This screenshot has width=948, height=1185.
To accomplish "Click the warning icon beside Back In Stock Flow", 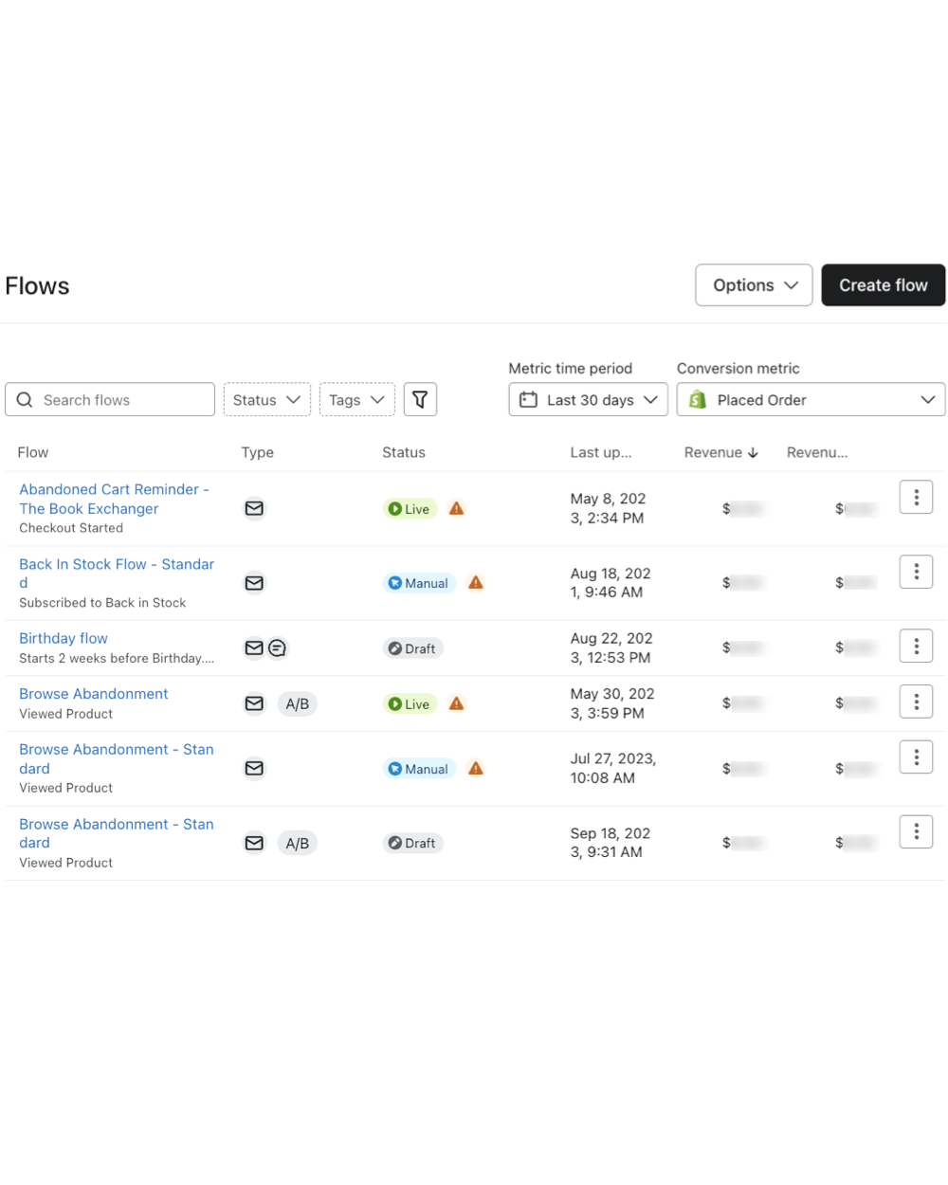I will click(476, 583).
